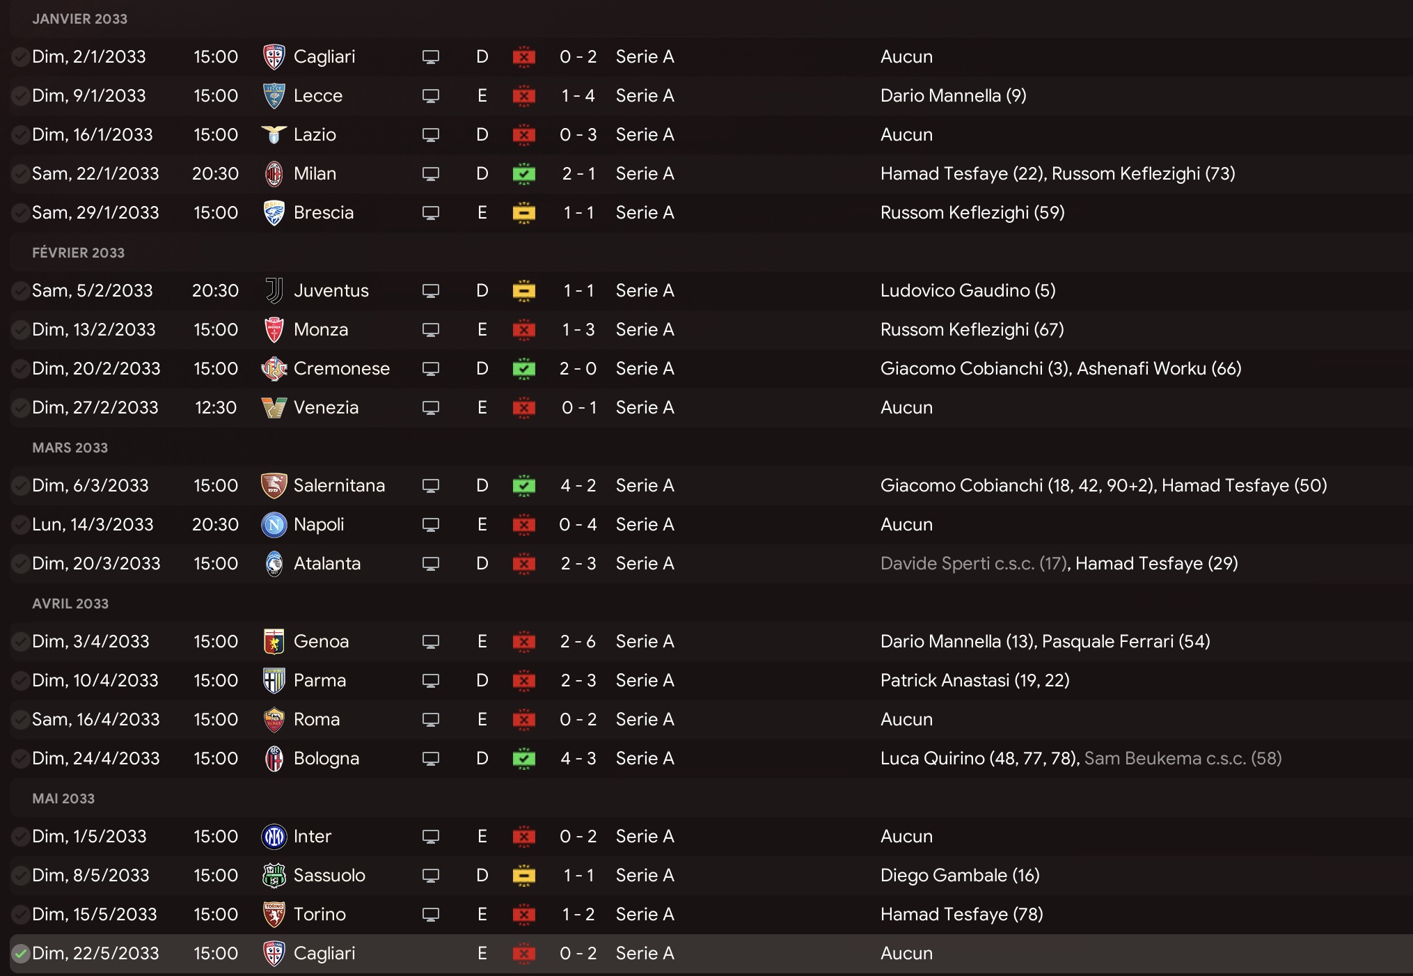The image size is (1413, 976).
Task: Click the FÉVRIER 2033 month header
Action: [x=79, y=253]
